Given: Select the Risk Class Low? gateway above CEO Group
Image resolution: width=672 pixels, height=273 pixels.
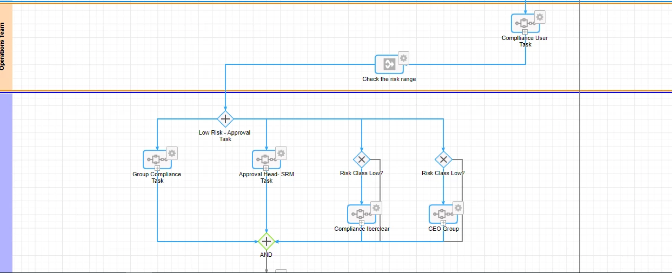Looking at the screenshot, I should pos(443,159).
